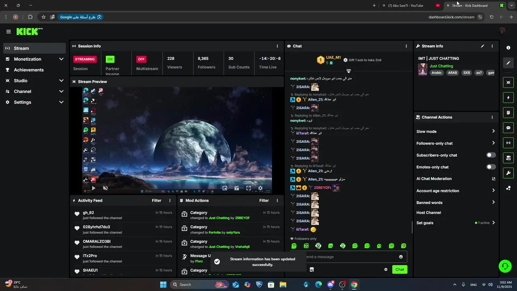
Task: Open Activity Feed three-dot menu
Action: click(x=170, y=200)
